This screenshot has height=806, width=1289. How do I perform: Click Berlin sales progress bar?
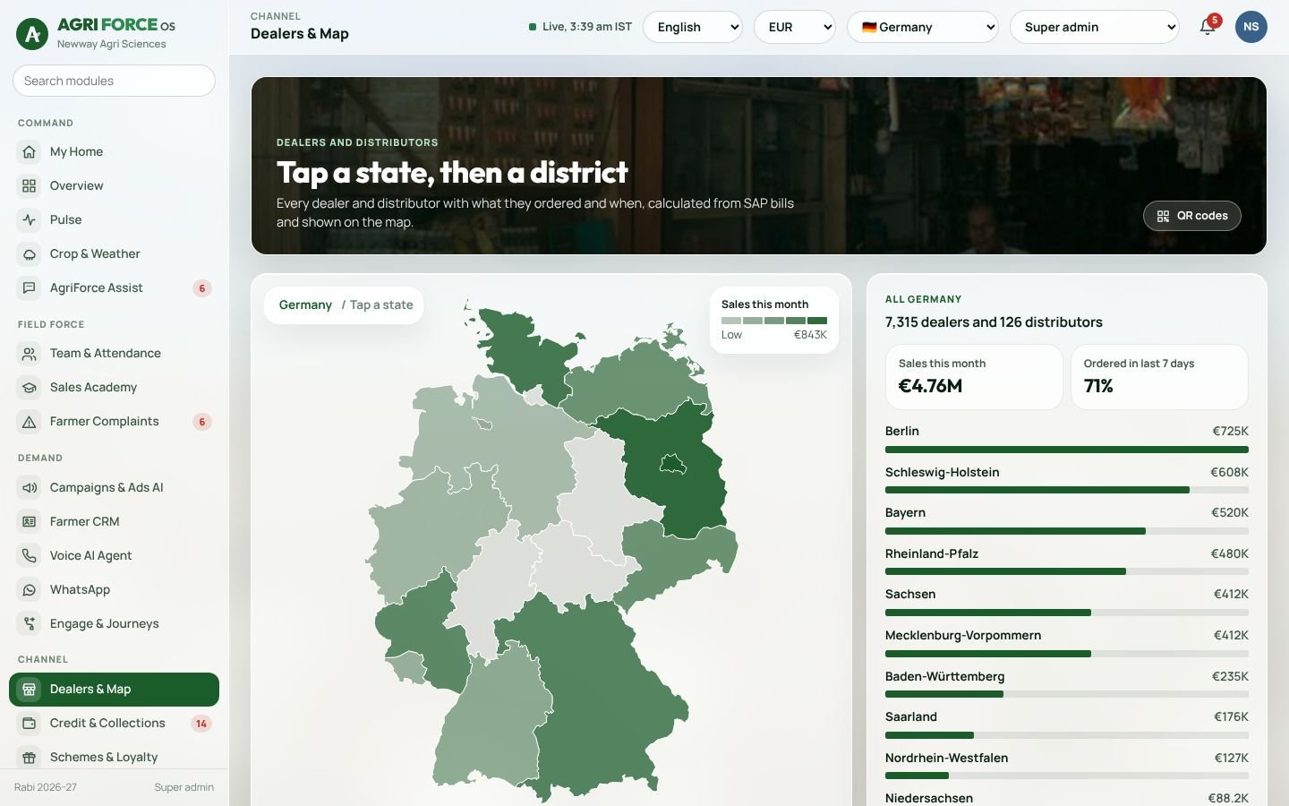(x=1067, y=450)
